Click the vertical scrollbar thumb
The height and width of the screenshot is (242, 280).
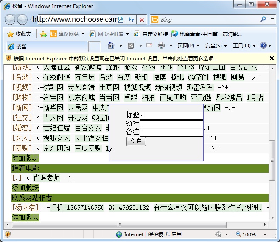click(272, 160)
